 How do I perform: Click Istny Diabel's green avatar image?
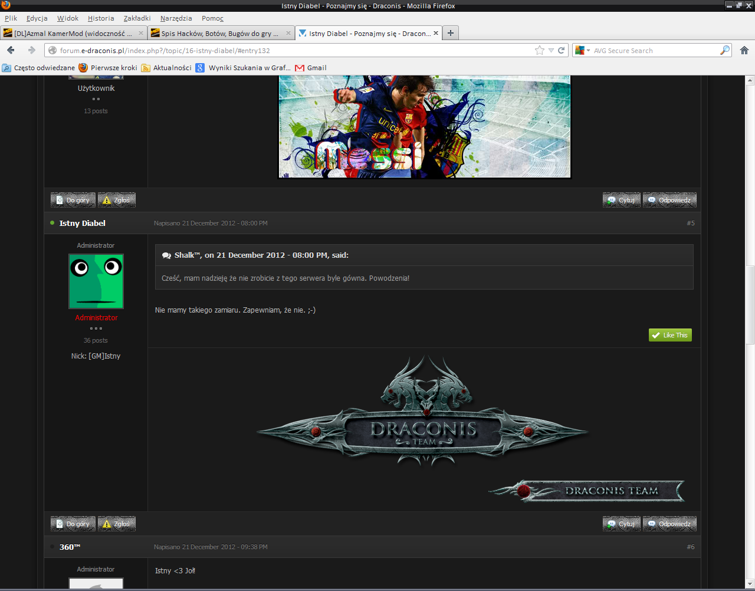point(96,281)
